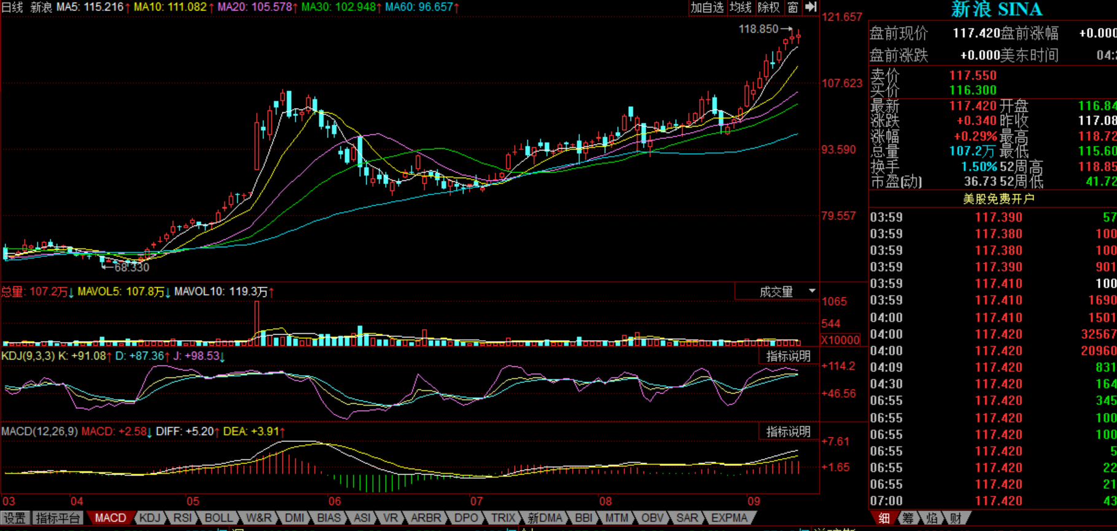Switch to the BBI indicator tab
Image resolution: width=1117 pixels, height=531 pixels.
[583, 518]
